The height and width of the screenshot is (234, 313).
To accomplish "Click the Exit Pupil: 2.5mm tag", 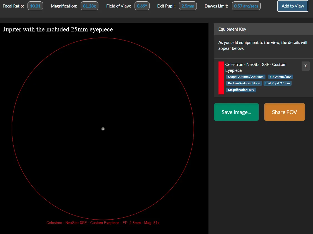I will tap(277, 83).
